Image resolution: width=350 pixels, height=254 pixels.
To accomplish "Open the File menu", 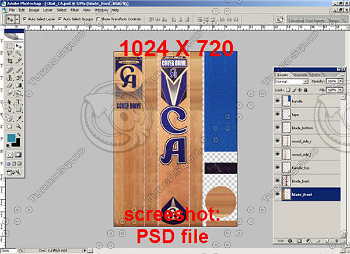I will 12,10.
